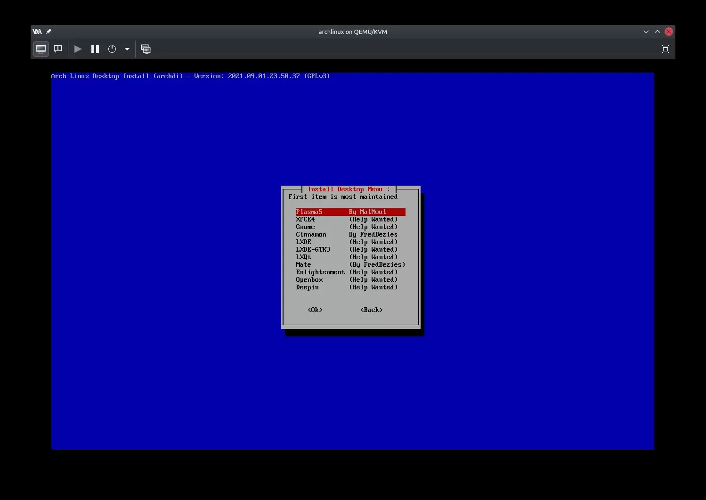Image resolution: width=706 pixels, height=500 pixels.
Task: Open the manage VM snapshots view
Action: [146, 49]
